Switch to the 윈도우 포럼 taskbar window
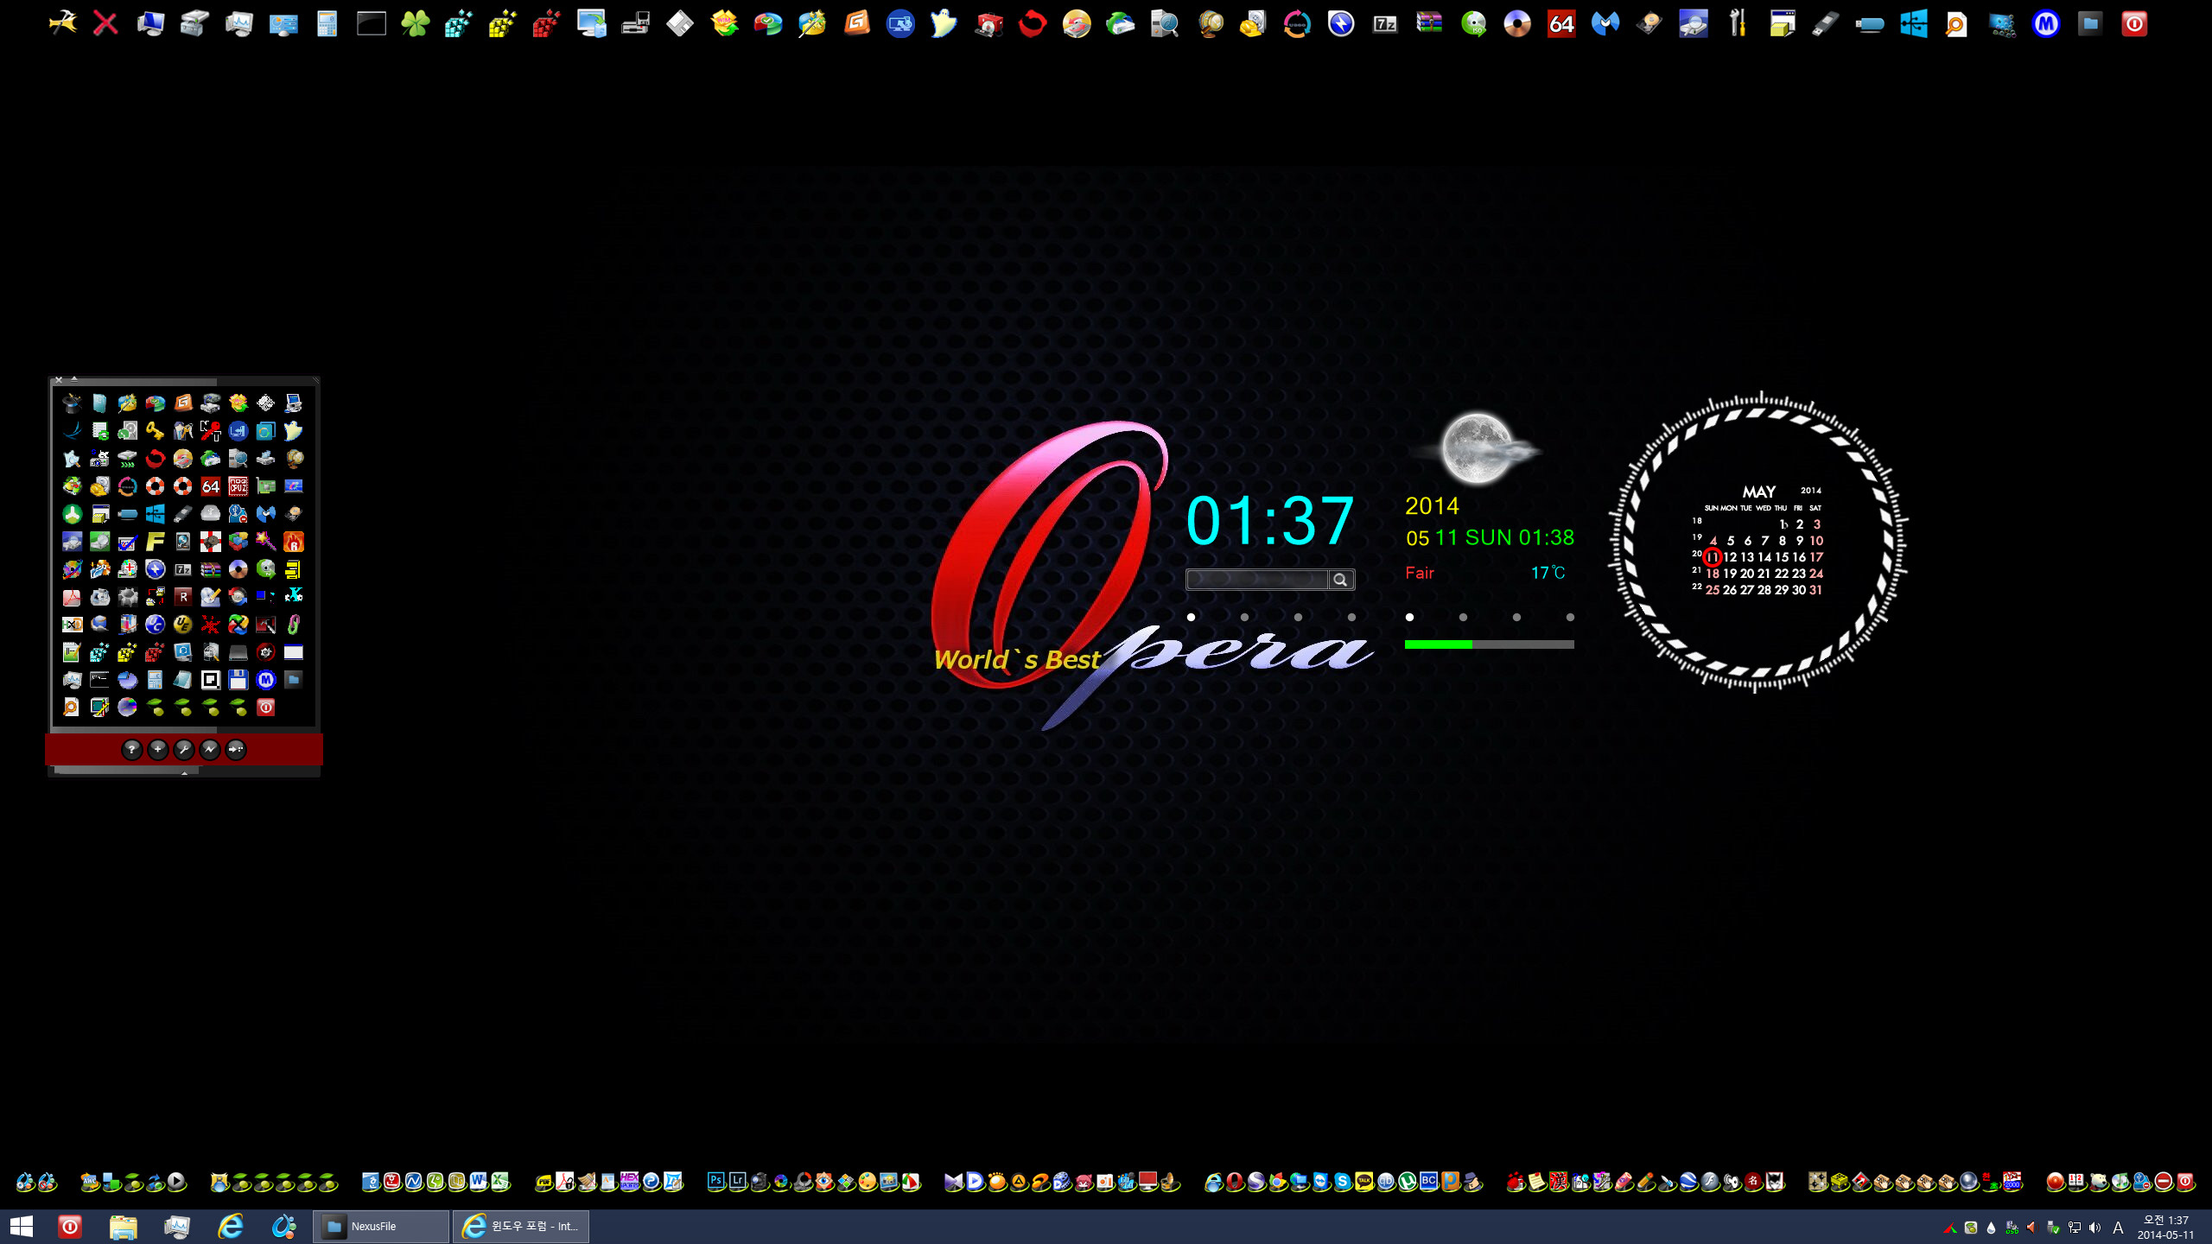2212x1244 pixels. (521, 1226)
